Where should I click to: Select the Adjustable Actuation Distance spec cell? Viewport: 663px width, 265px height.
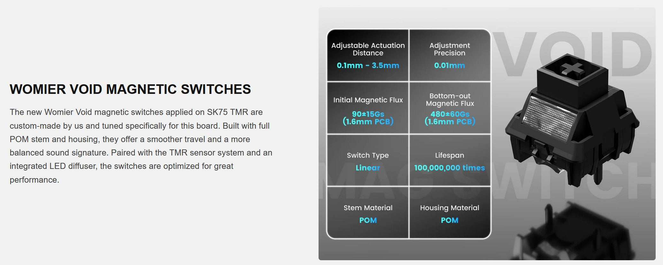pos(368,55)
